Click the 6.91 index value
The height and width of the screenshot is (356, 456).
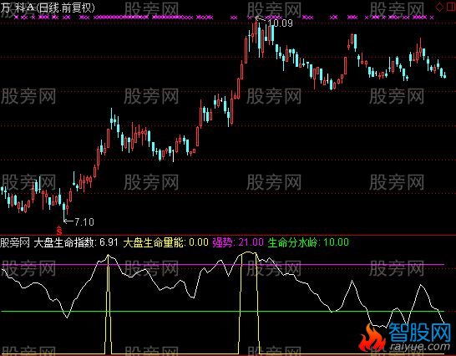[109, 242]
